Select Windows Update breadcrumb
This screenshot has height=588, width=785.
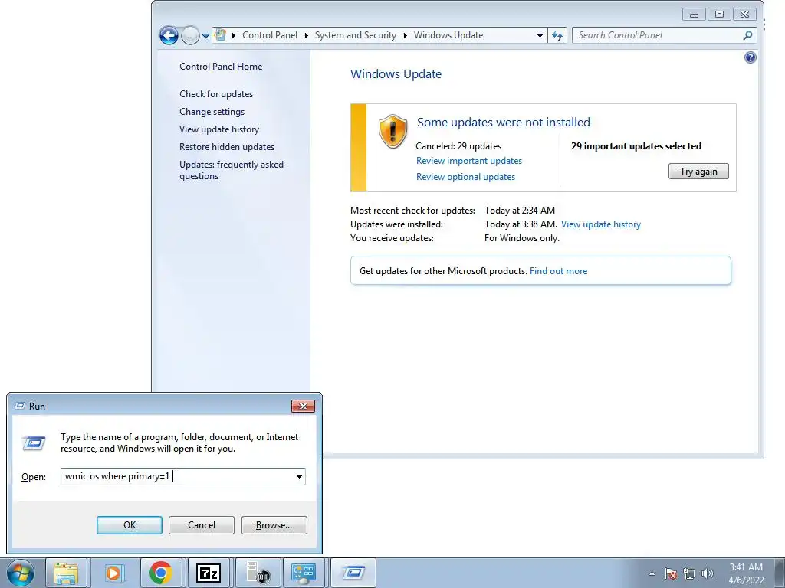[x=448, y=35]
